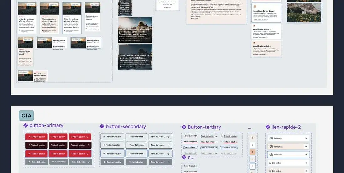Click blue-outlined tertiary link with leading arrow
This screenshot has height=173, width=344.
click(x=229, y=148)
